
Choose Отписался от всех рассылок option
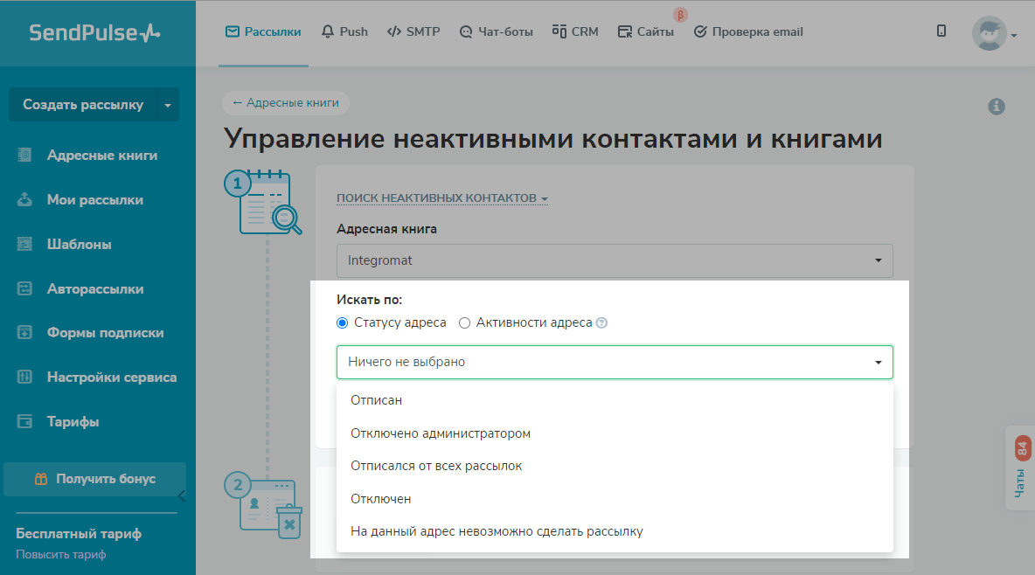(x=436, y=466)
